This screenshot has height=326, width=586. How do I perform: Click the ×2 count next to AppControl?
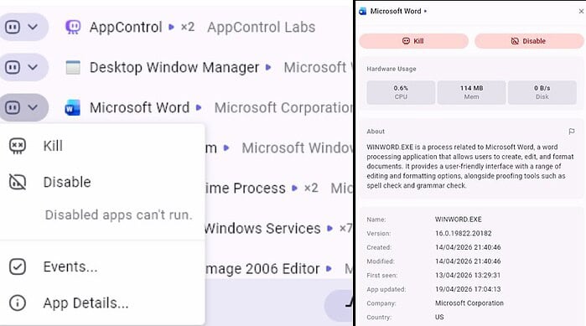click(x=188, y=28)
